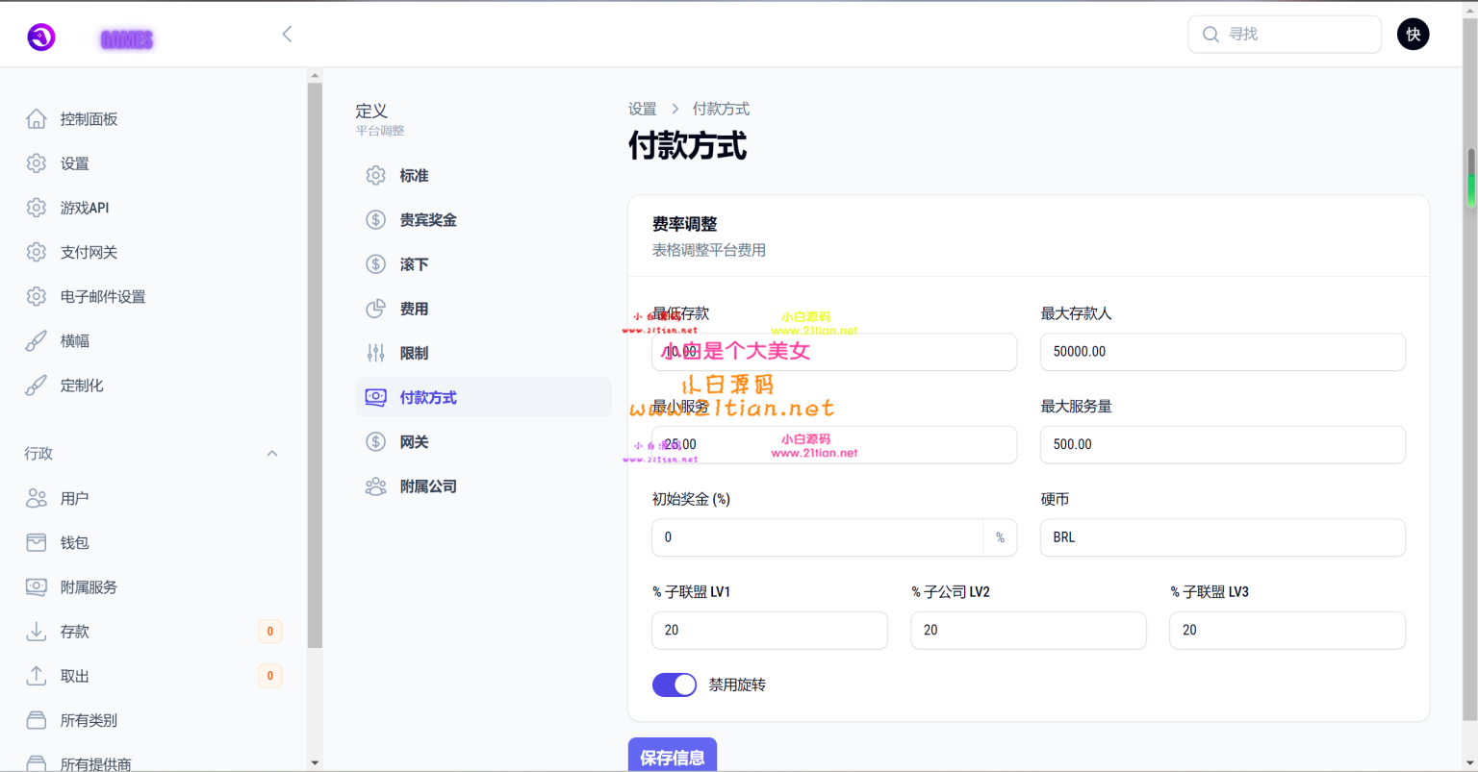Click the 硬币 input field showing BRL

click(x=1222, y=537)
